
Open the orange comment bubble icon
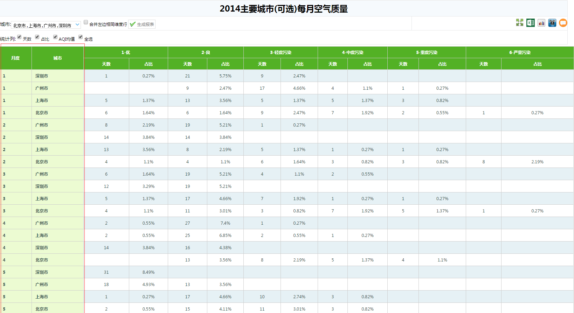pyautogui.click(x=563, y=23)
